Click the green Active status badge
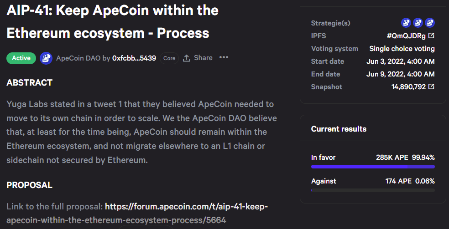Screen dimensions: 449x229 21,58
